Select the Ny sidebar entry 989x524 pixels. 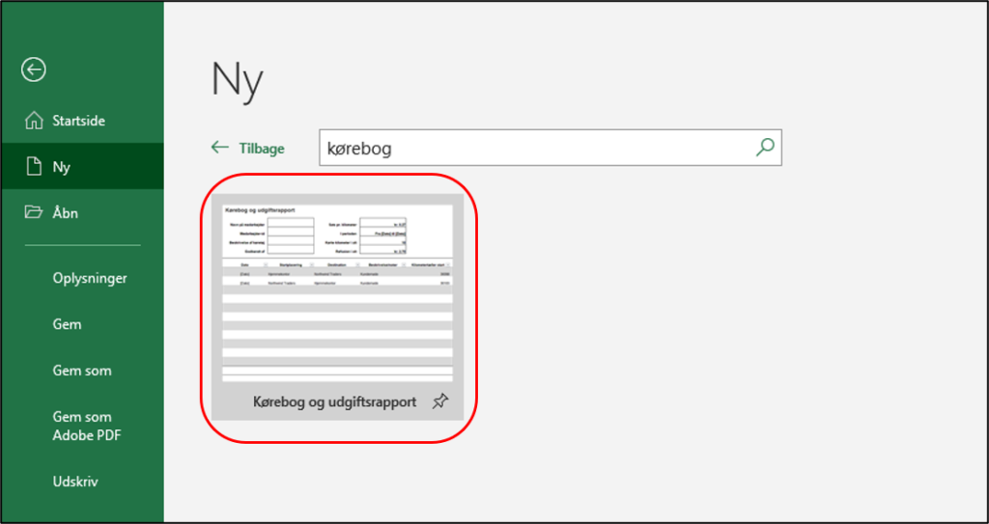point(62,167)
